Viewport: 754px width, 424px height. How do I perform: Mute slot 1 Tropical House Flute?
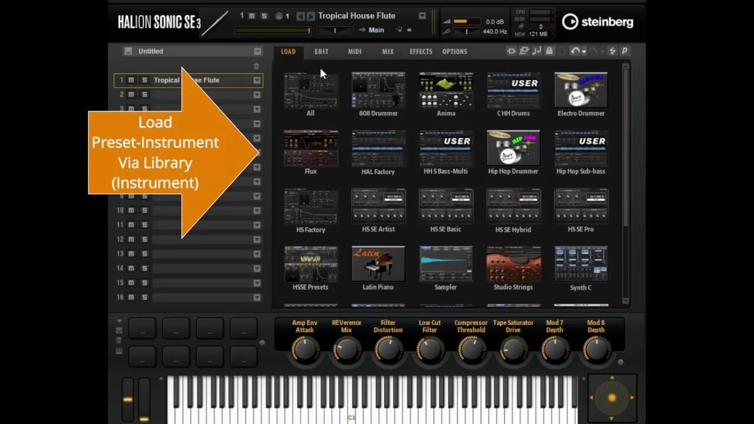tap(131, 80)
